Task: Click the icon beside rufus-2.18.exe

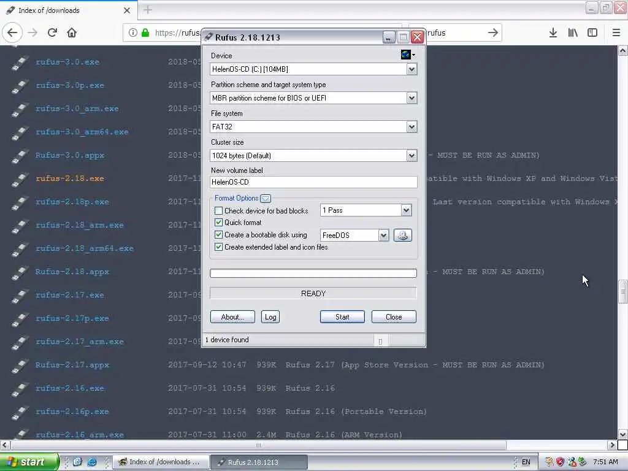Action: [x=20, y=179]
